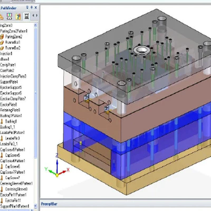Select CapScrew7Pattern1 in the tree
The width and height of the screenshot is (211, 211).
(12, 172)
